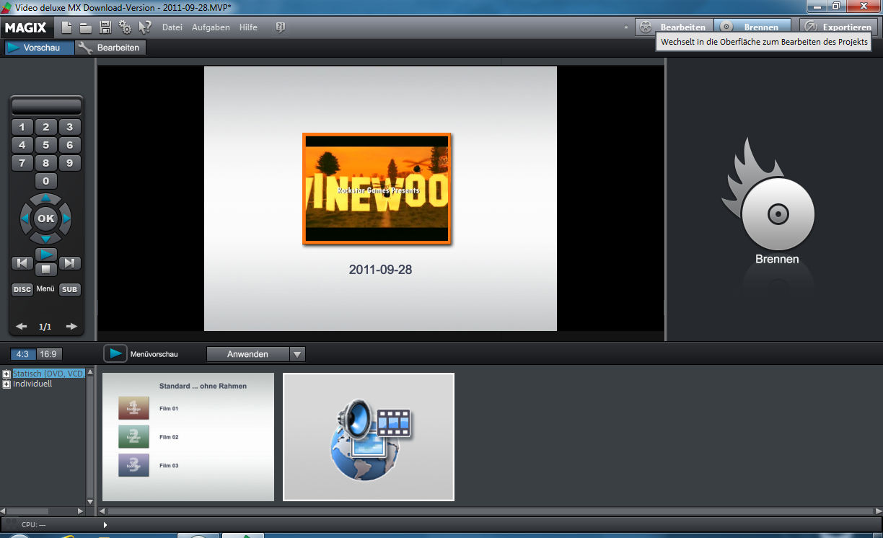Go to the Bearbeiten interface button at top right
Viewport: 883px width, 538px height.
(x=674, y=27)
